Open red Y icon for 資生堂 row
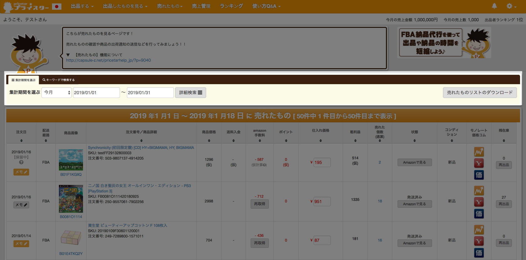This screenshot has width=526, height=260. coord(479,241)
